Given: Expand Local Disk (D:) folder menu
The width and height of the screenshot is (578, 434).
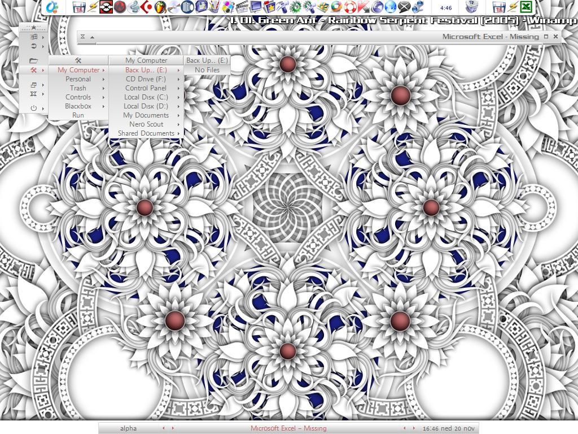Looking at the screenshot, I should tap(146, 106).
